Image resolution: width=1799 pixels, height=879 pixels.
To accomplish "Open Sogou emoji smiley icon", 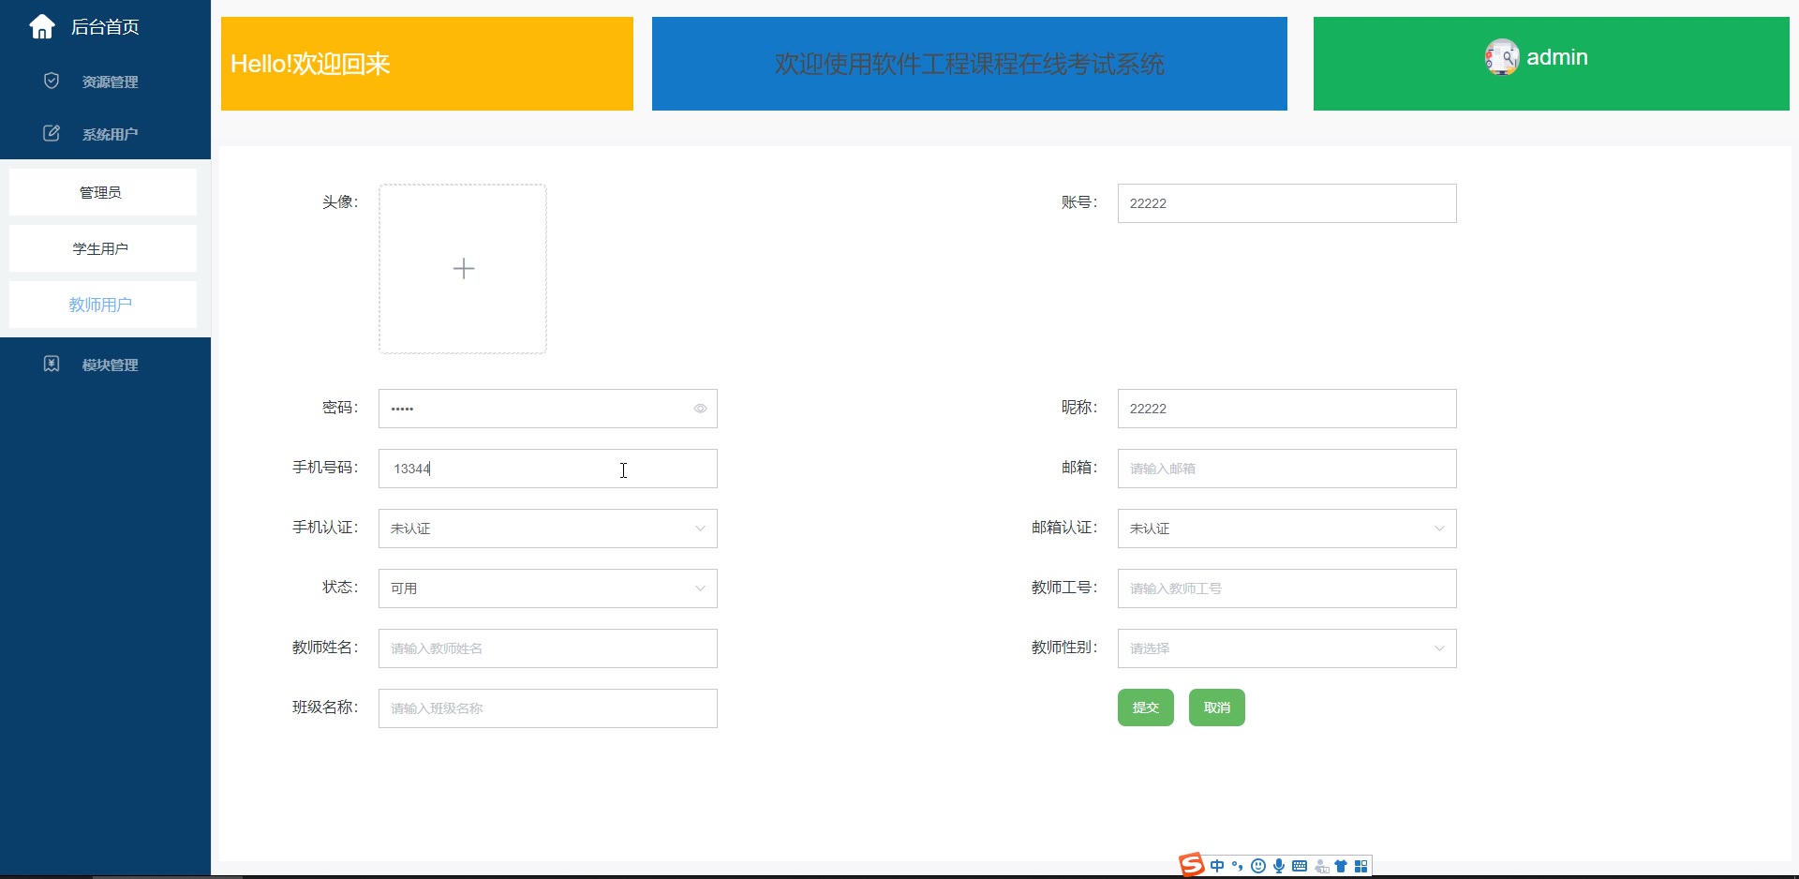I will click(x=1258, y=866).
